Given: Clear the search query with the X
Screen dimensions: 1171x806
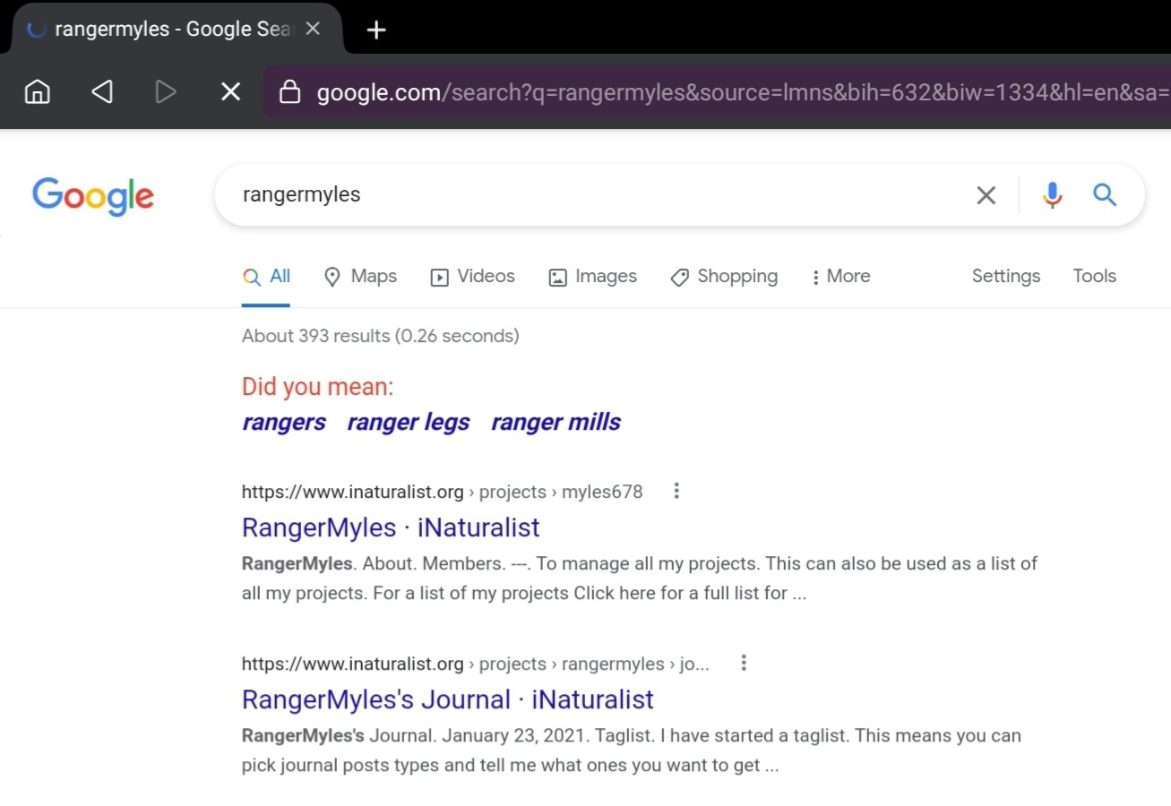Looking at the screenshot, I should pos(986,194).
